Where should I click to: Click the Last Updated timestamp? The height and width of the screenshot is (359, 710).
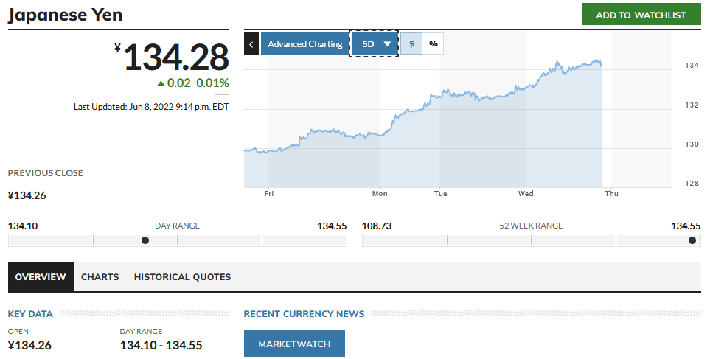point(151,107)
